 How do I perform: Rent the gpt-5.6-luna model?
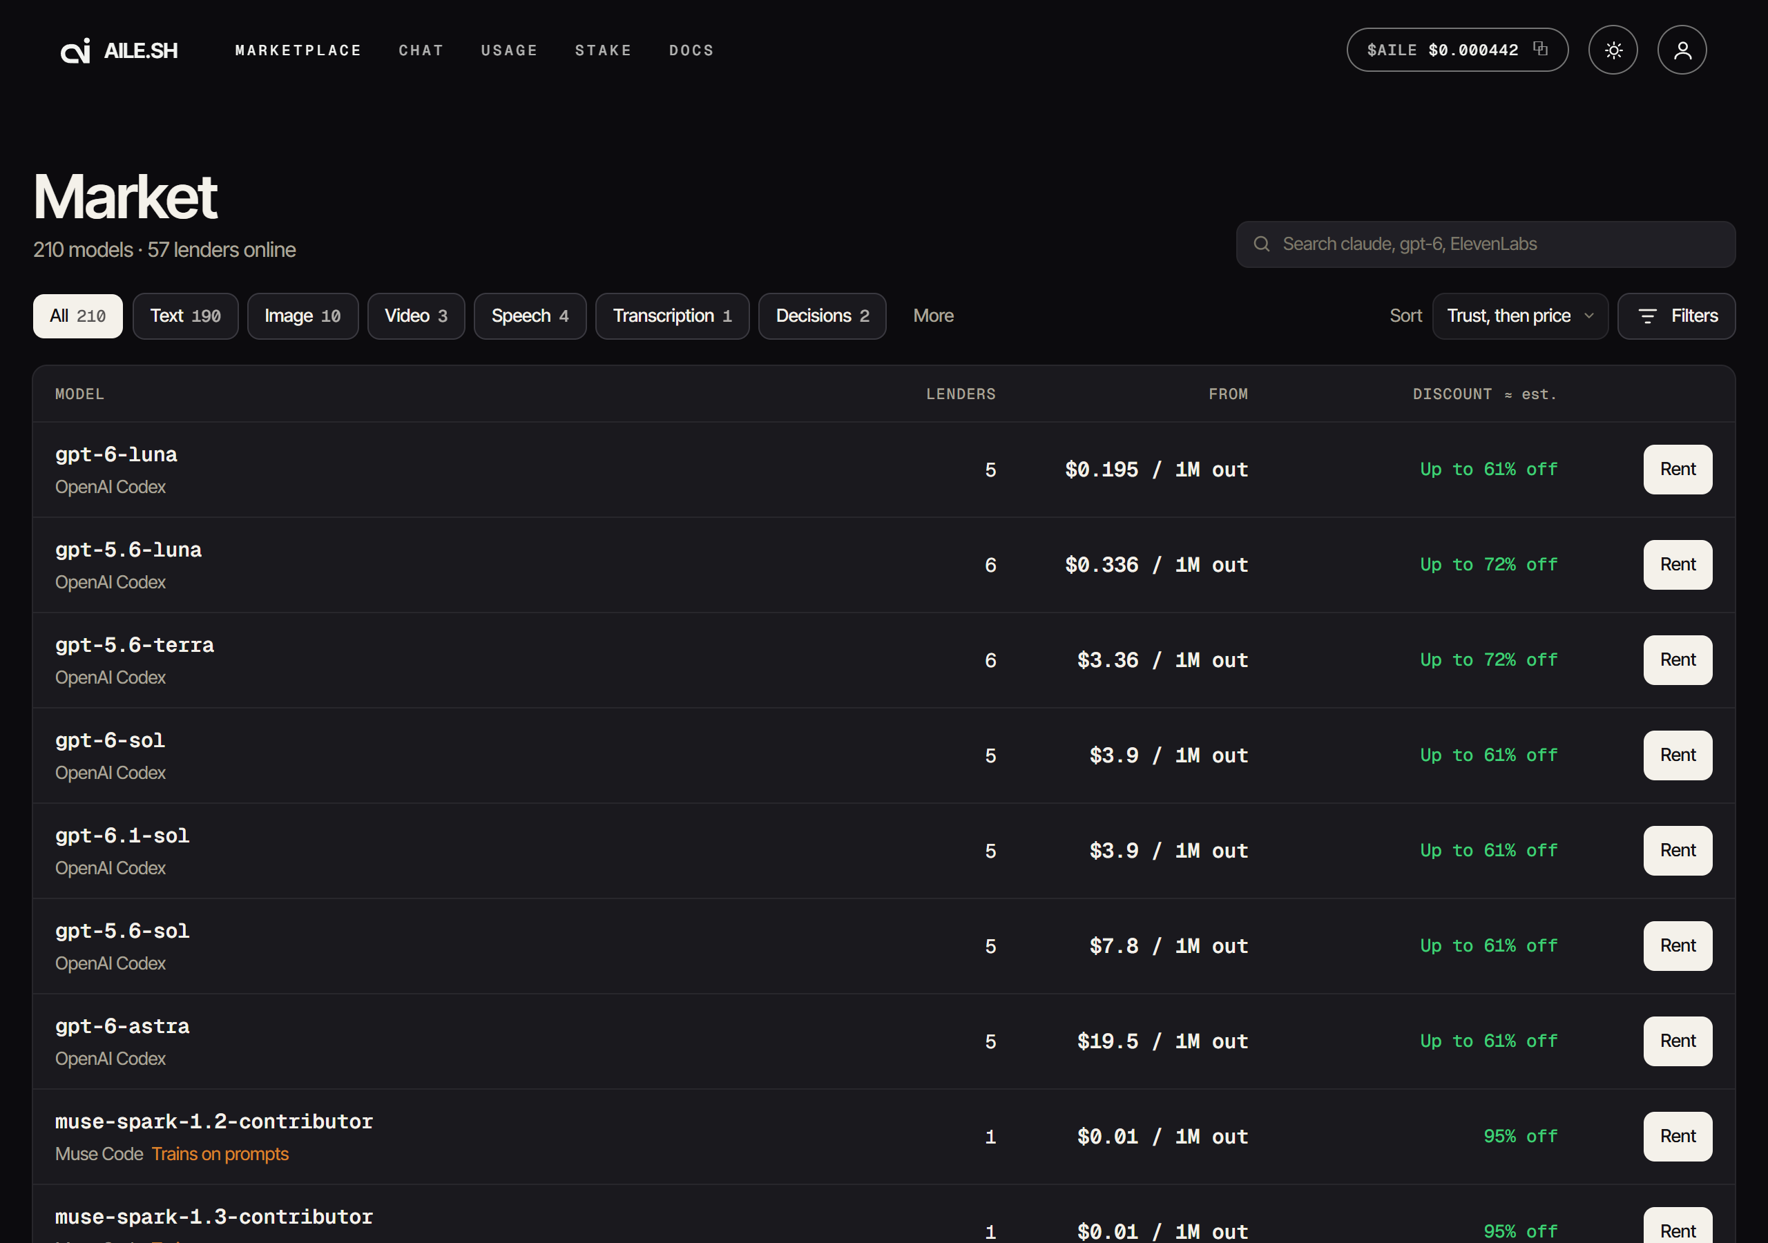[1677, 564]
